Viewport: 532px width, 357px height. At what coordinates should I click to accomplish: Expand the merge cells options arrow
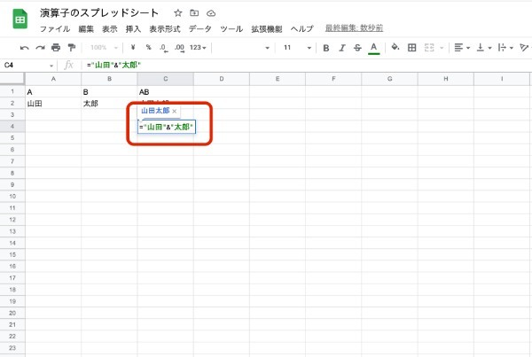(442, 48)
